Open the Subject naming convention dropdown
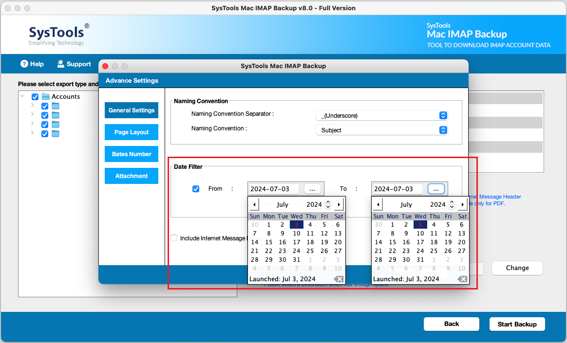The width and height of the screenshot is (567, 343). (x=381, y=130)
